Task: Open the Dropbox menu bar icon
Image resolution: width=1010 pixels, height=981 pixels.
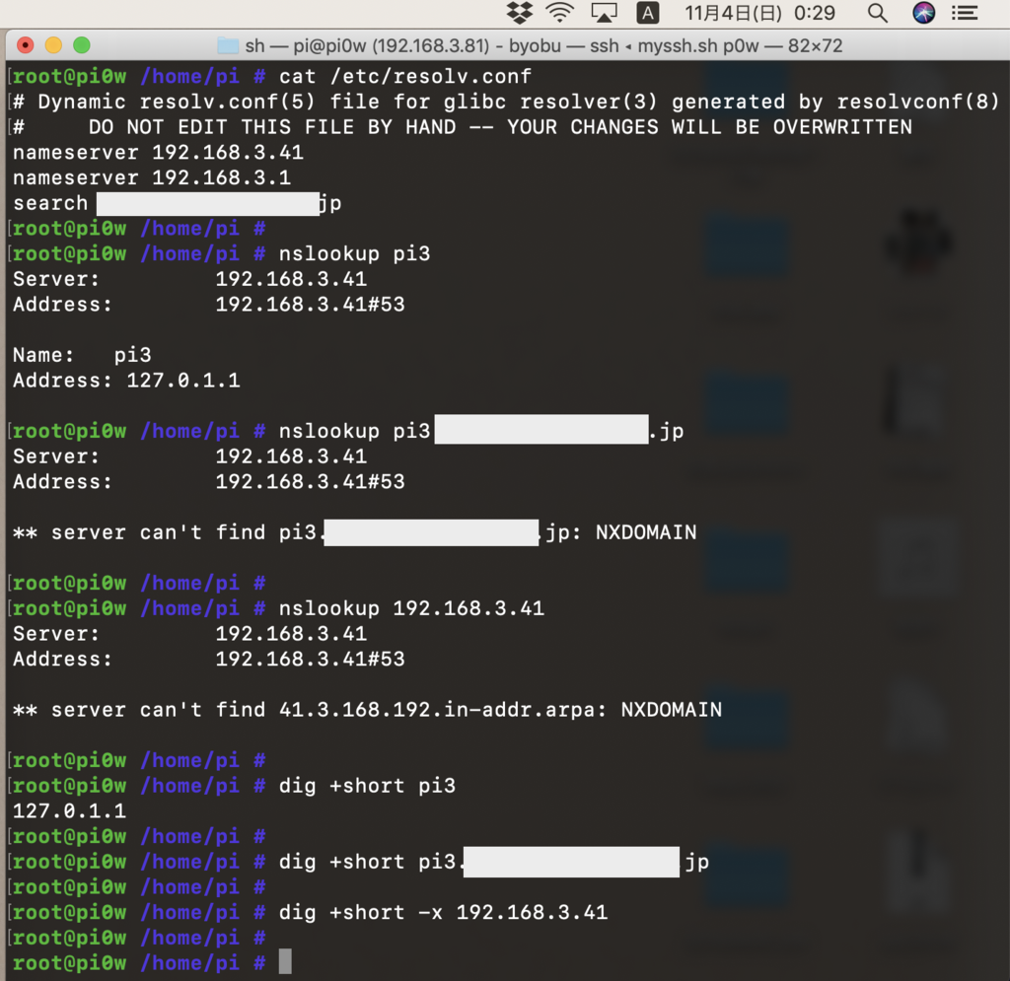Action: pos(520,12)
